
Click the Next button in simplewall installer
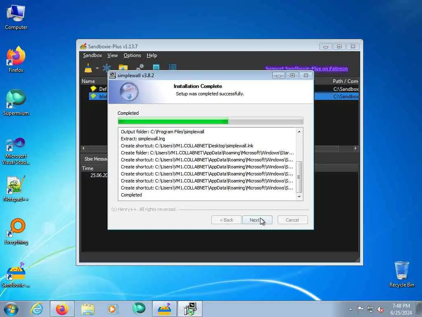click(257, 220)
